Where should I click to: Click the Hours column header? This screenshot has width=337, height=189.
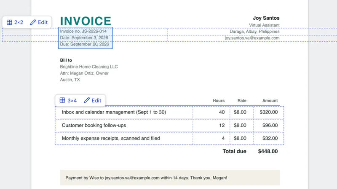219,100
